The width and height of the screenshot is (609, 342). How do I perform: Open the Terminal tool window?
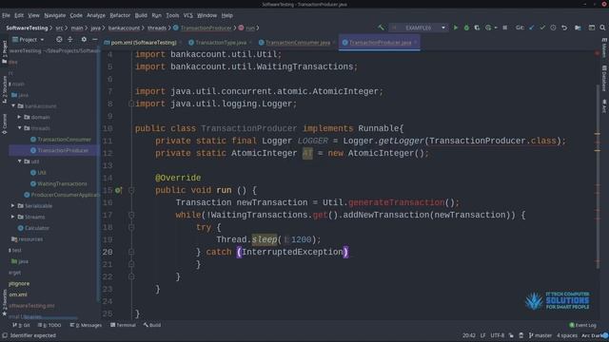(x=123, y=325)
